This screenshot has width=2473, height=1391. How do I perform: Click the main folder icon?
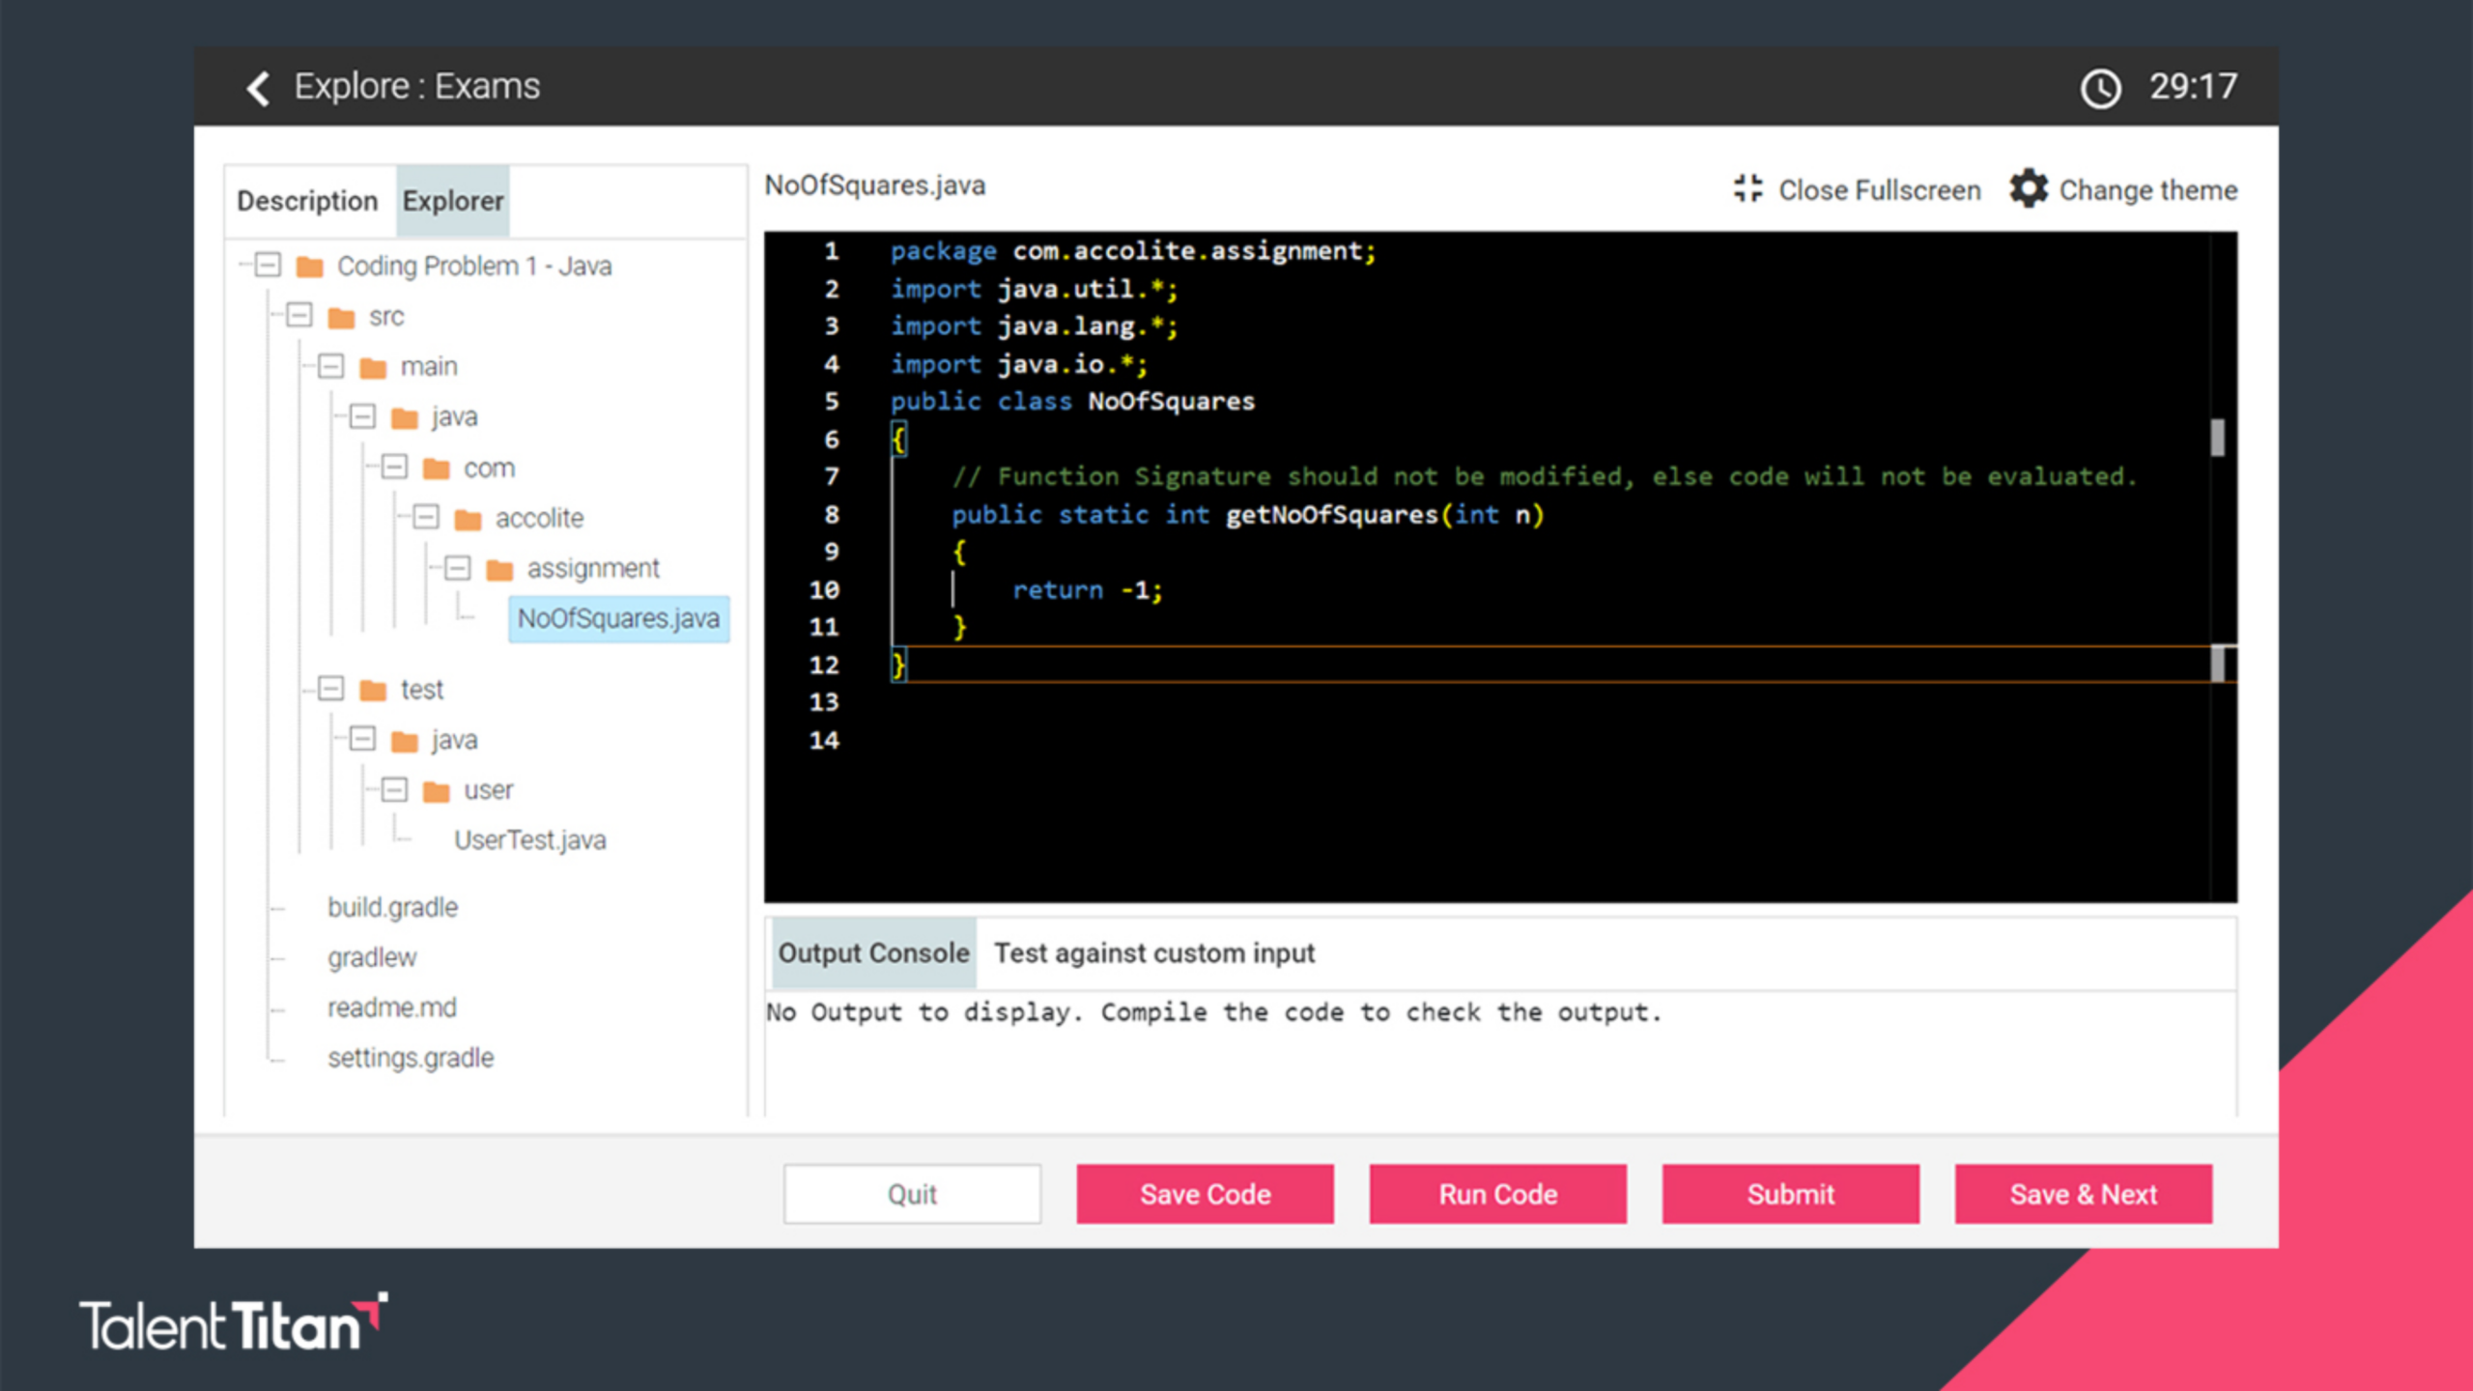pyautogui.click(x=373, y=367)
